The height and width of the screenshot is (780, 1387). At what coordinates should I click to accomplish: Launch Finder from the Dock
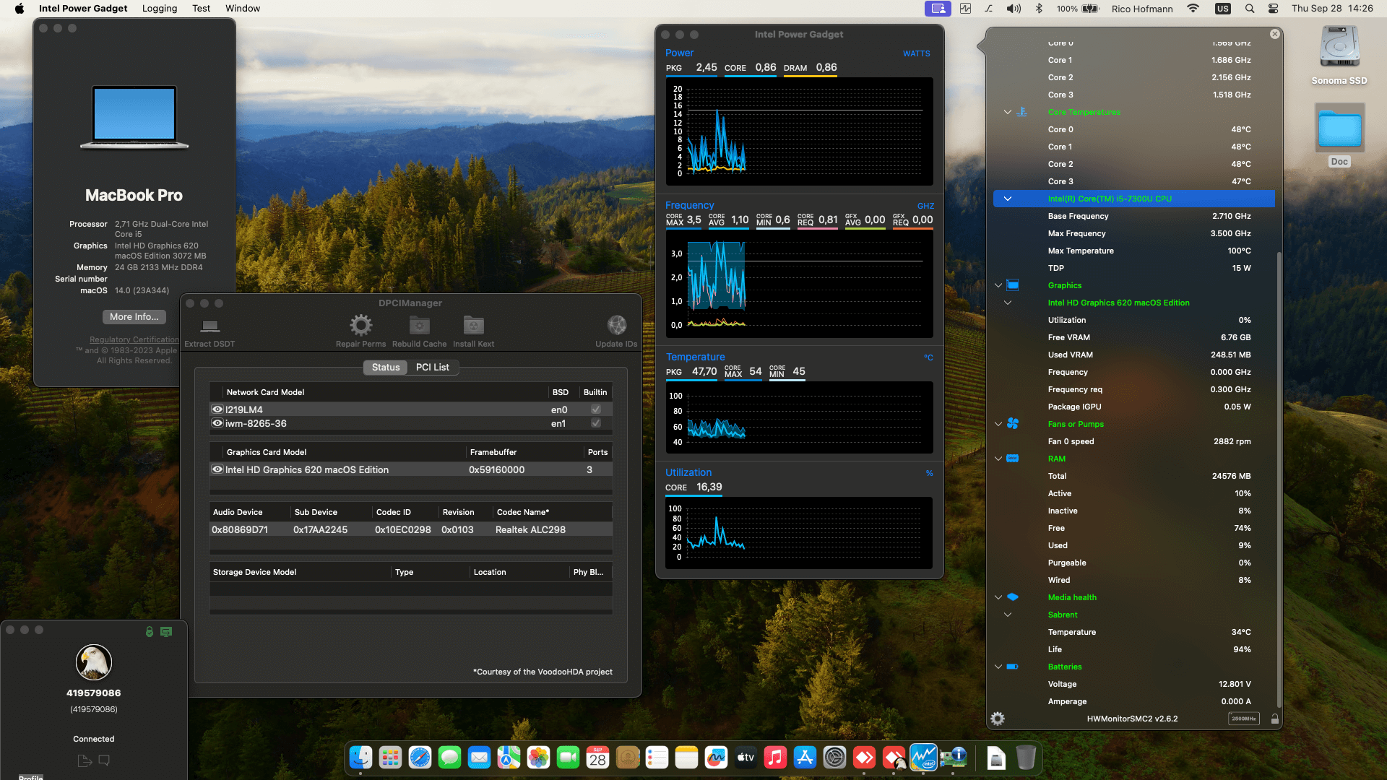360,757
